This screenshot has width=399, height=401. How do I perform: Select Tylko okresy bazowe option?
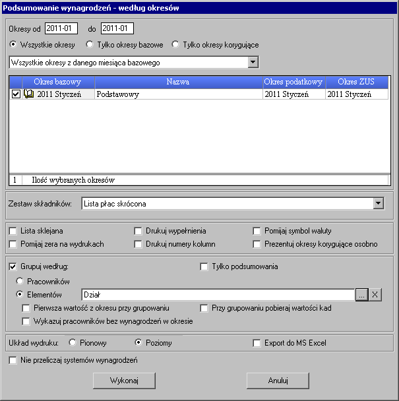click(x=90, y=44)
